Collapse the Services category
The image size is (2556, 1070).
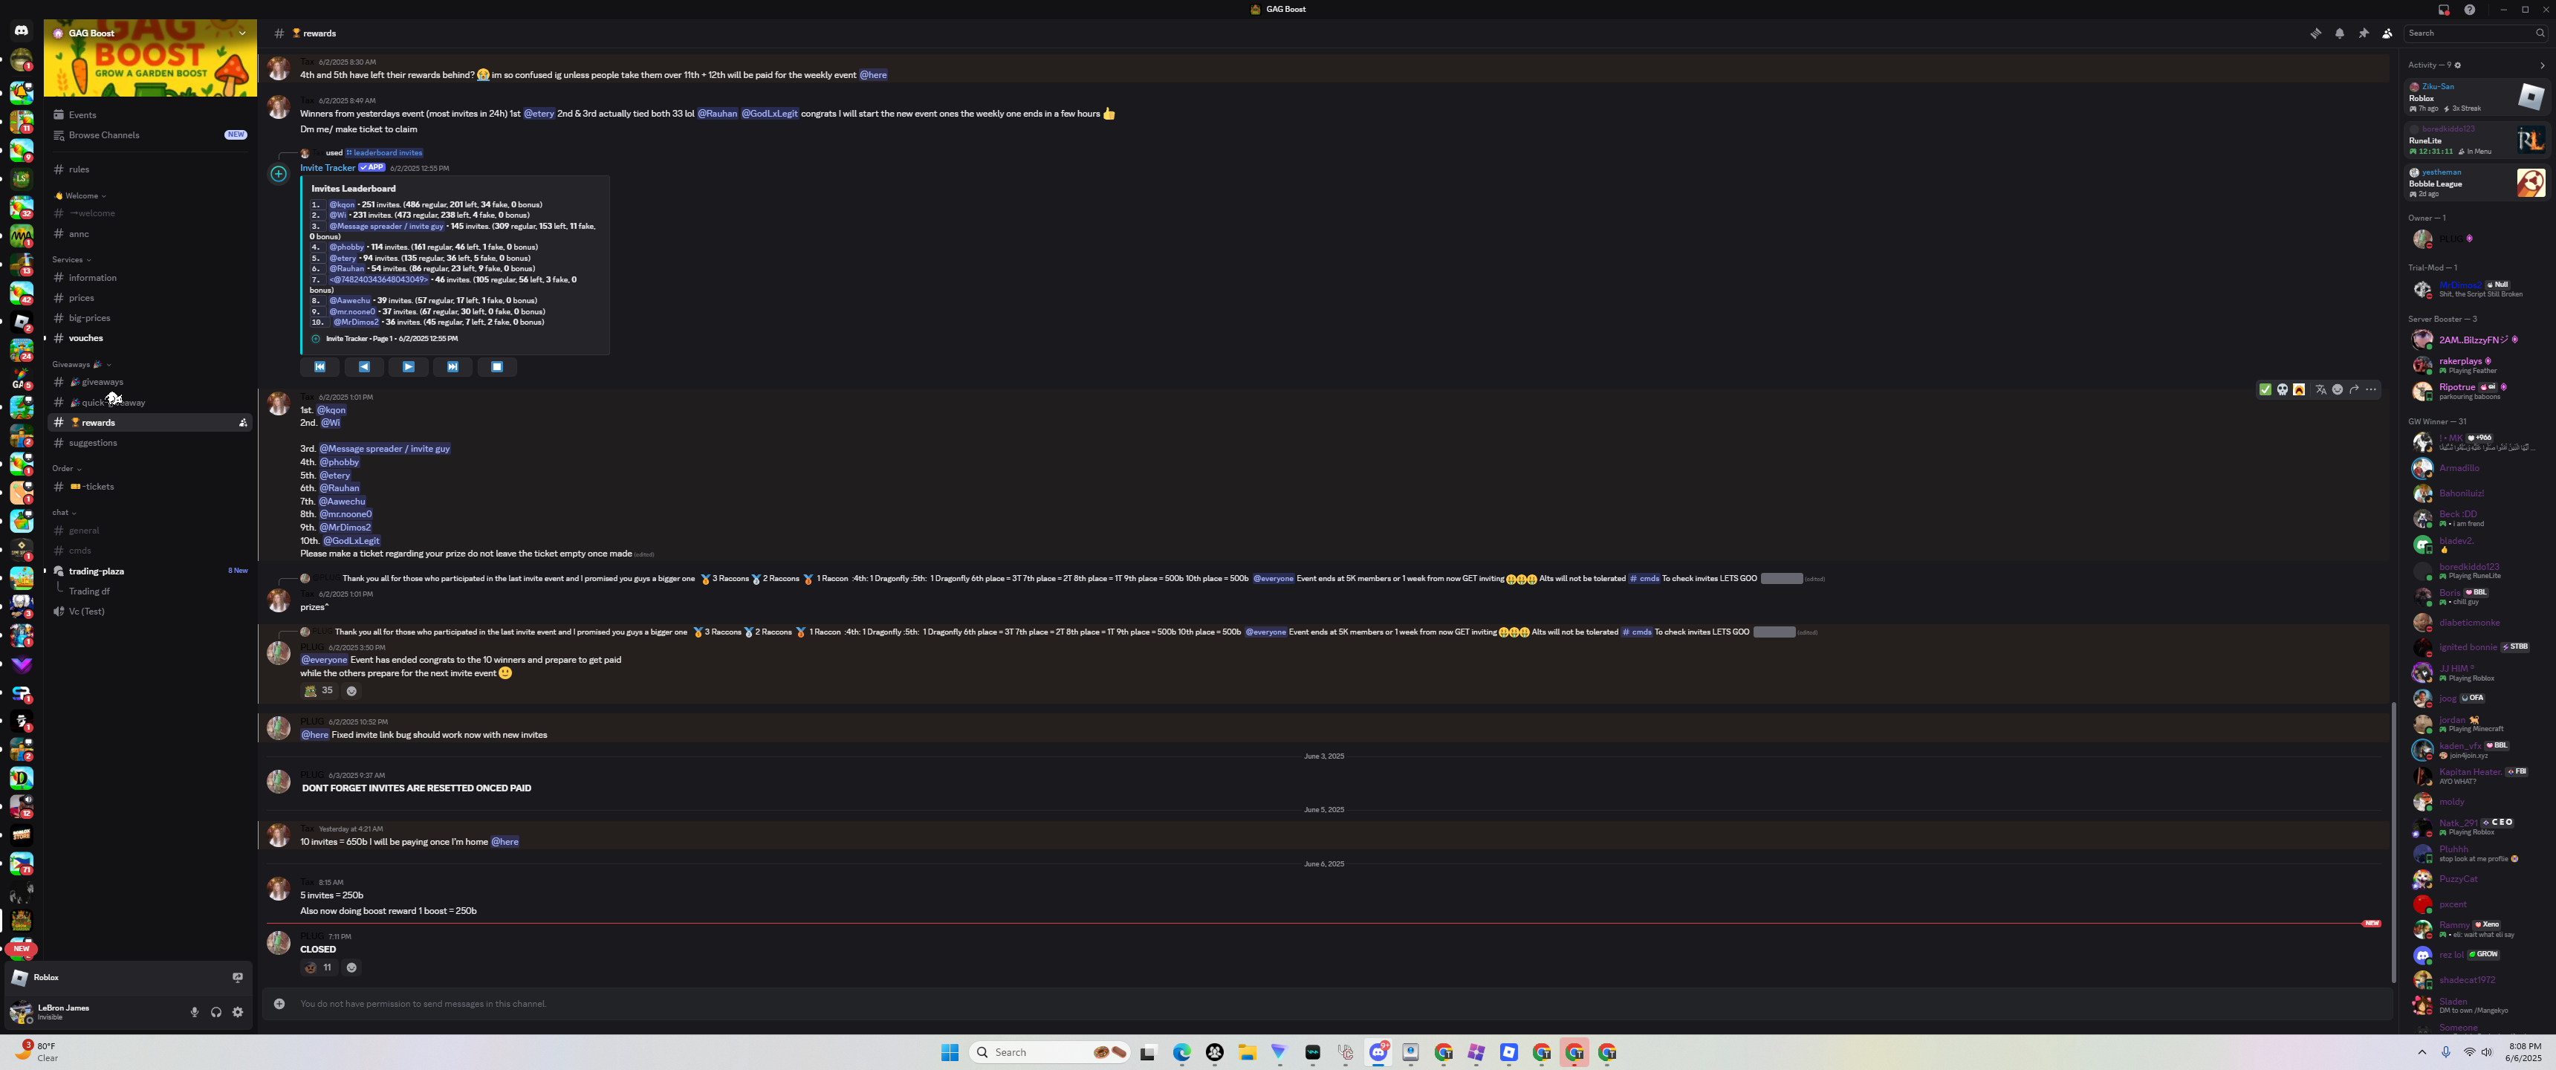point(71,260)
